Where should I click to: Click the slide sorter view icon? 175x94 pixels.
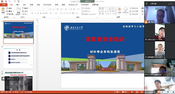[137, 92]
